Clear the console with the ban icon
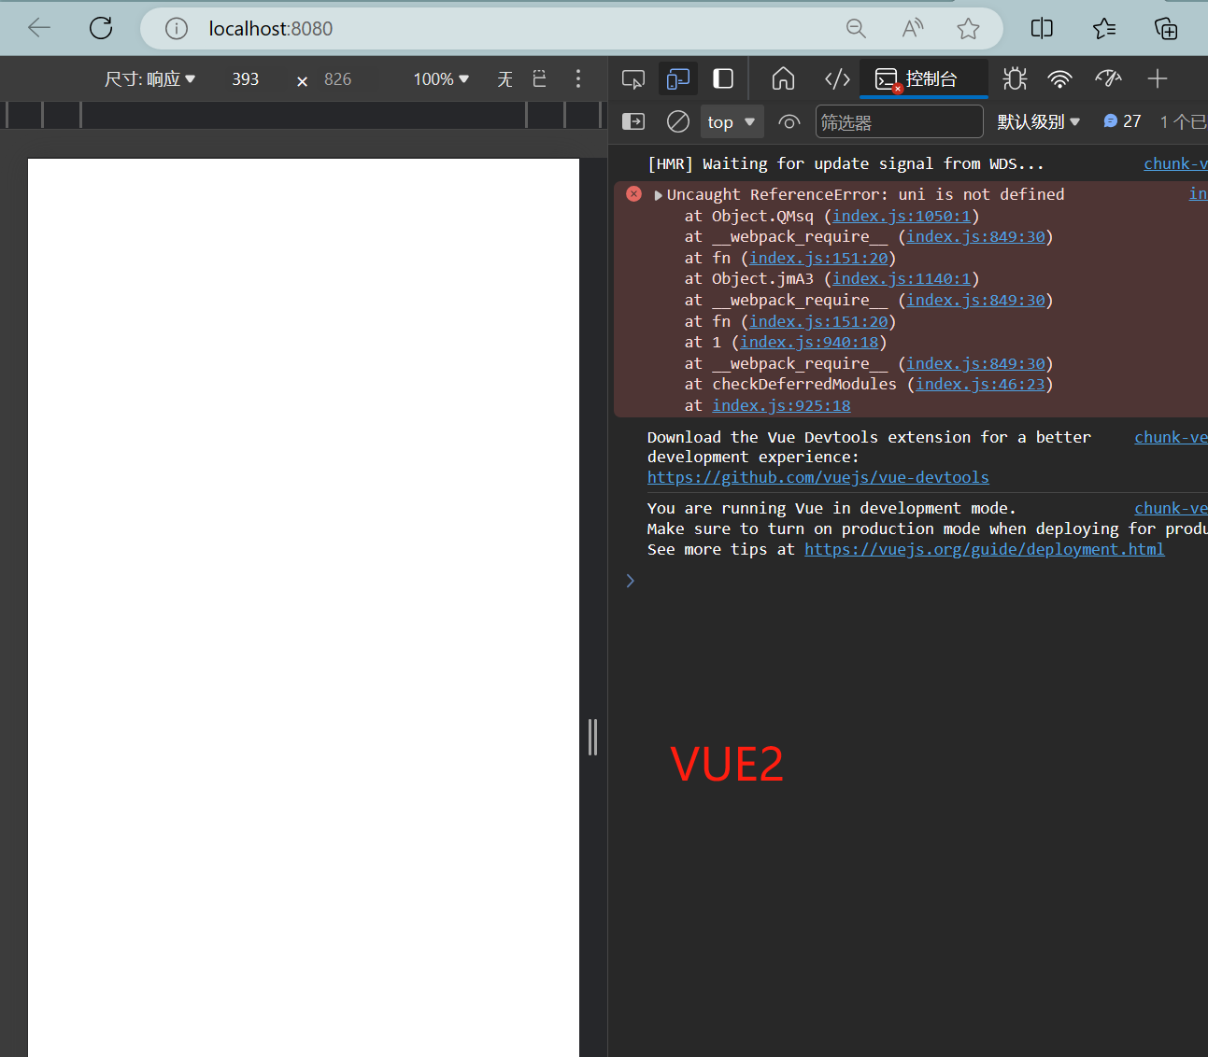Image resolution: width=1208 pixels, height=1057 pixels. coord(678,121)
